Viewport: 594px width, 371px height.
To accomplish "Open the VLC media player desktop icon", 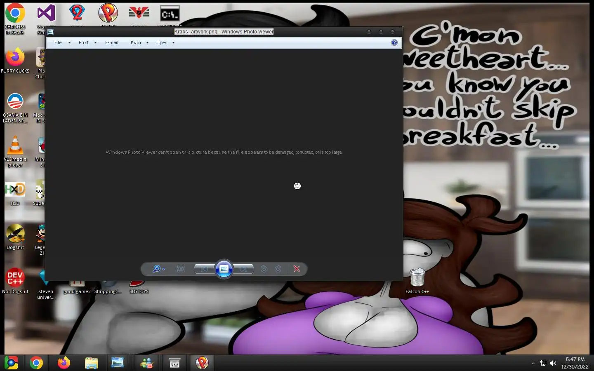I will pyautogui.click(x=15, y=146).
